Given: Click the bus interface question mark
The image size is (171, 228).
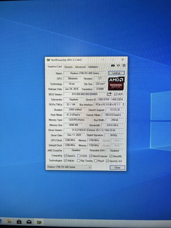Looking at the screenshot, I should pyautogui.click(x=123, y=105).
